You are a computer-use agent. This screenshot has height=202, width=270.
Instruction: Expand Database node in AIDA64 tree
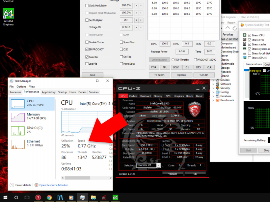pos(213,96)
